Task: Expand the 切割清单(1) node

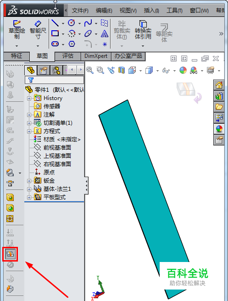Action: [x=29, y=123]
